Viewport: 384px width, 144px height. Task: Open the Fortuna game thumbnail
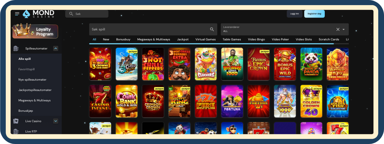pyautogui.click(x=232, y=101)
